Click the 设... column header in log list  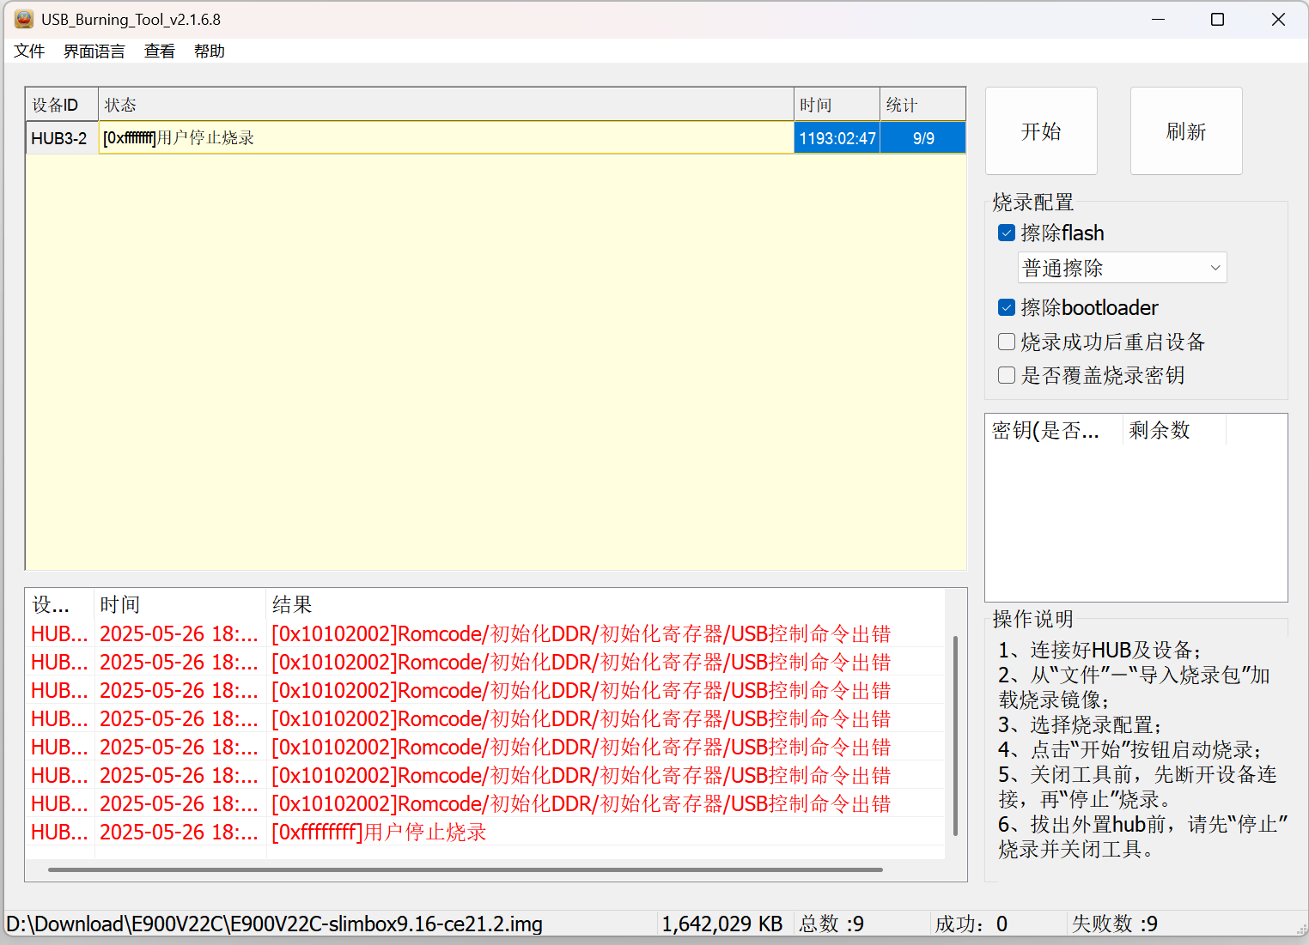[x=59, y=604]
